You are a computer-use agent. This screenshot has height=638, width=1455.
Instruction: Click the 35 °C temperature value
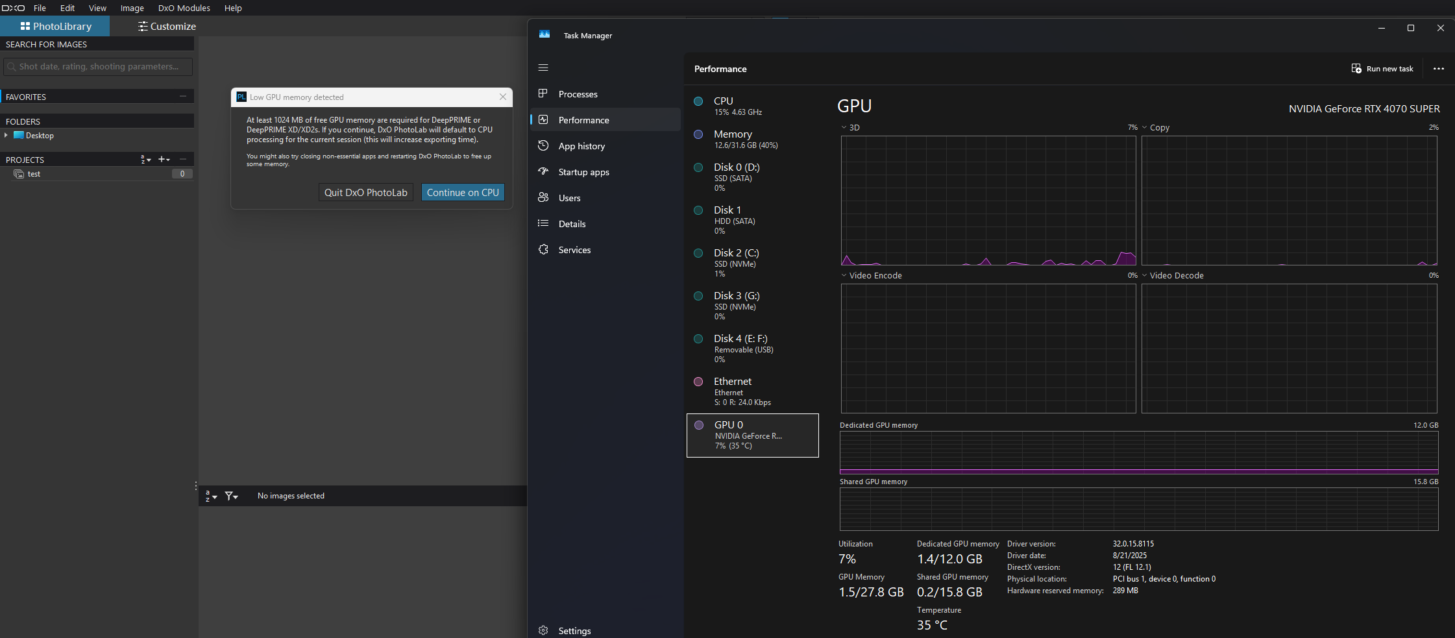point(932,625)
